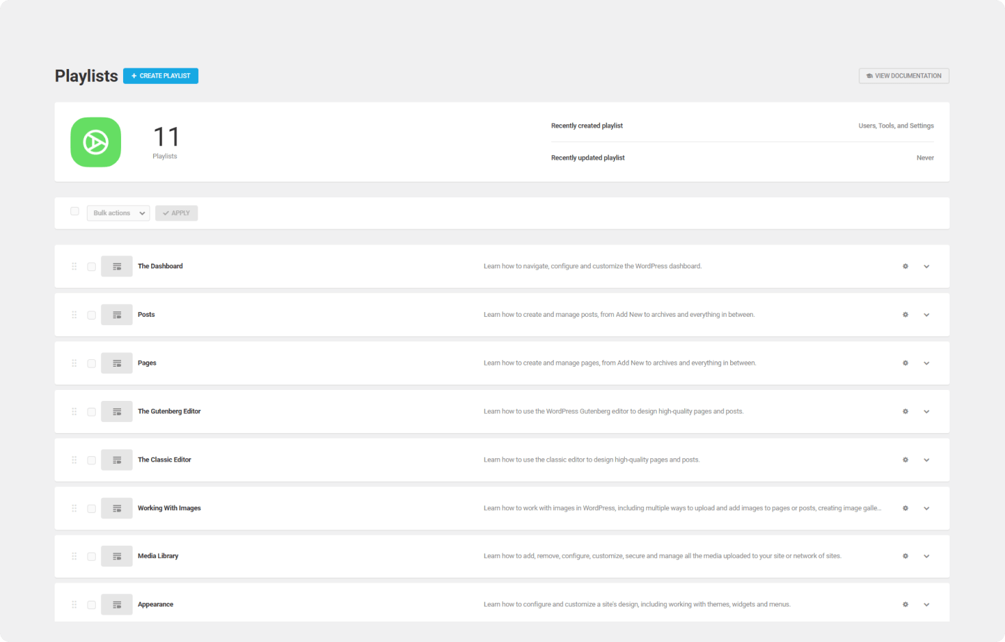Expand the Posts playlist chevron

(x=926, y=315)
